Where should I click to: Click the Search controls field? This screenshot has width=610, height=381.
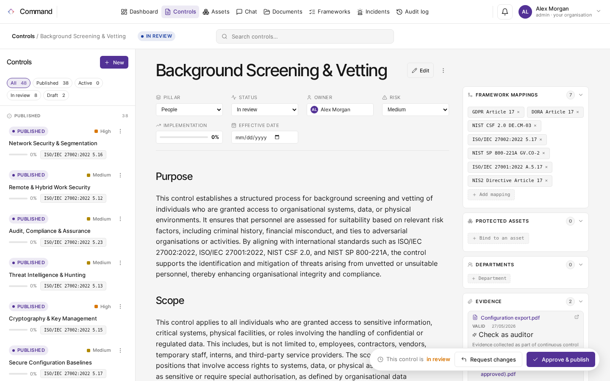(305, 36)
